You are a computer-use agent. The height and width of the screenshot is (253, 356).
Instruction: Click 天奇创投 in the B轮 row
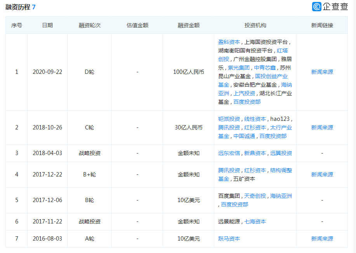click(x=255, y=196)
